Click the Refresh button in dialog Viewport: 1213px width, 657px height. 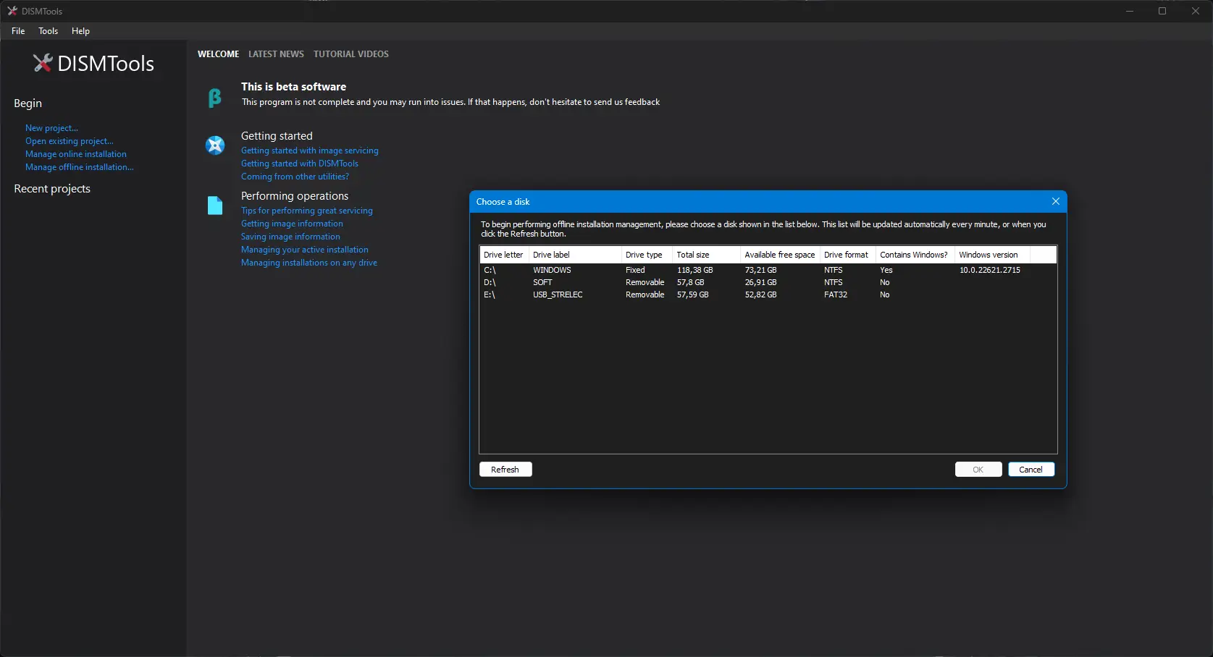click(505, 470)
